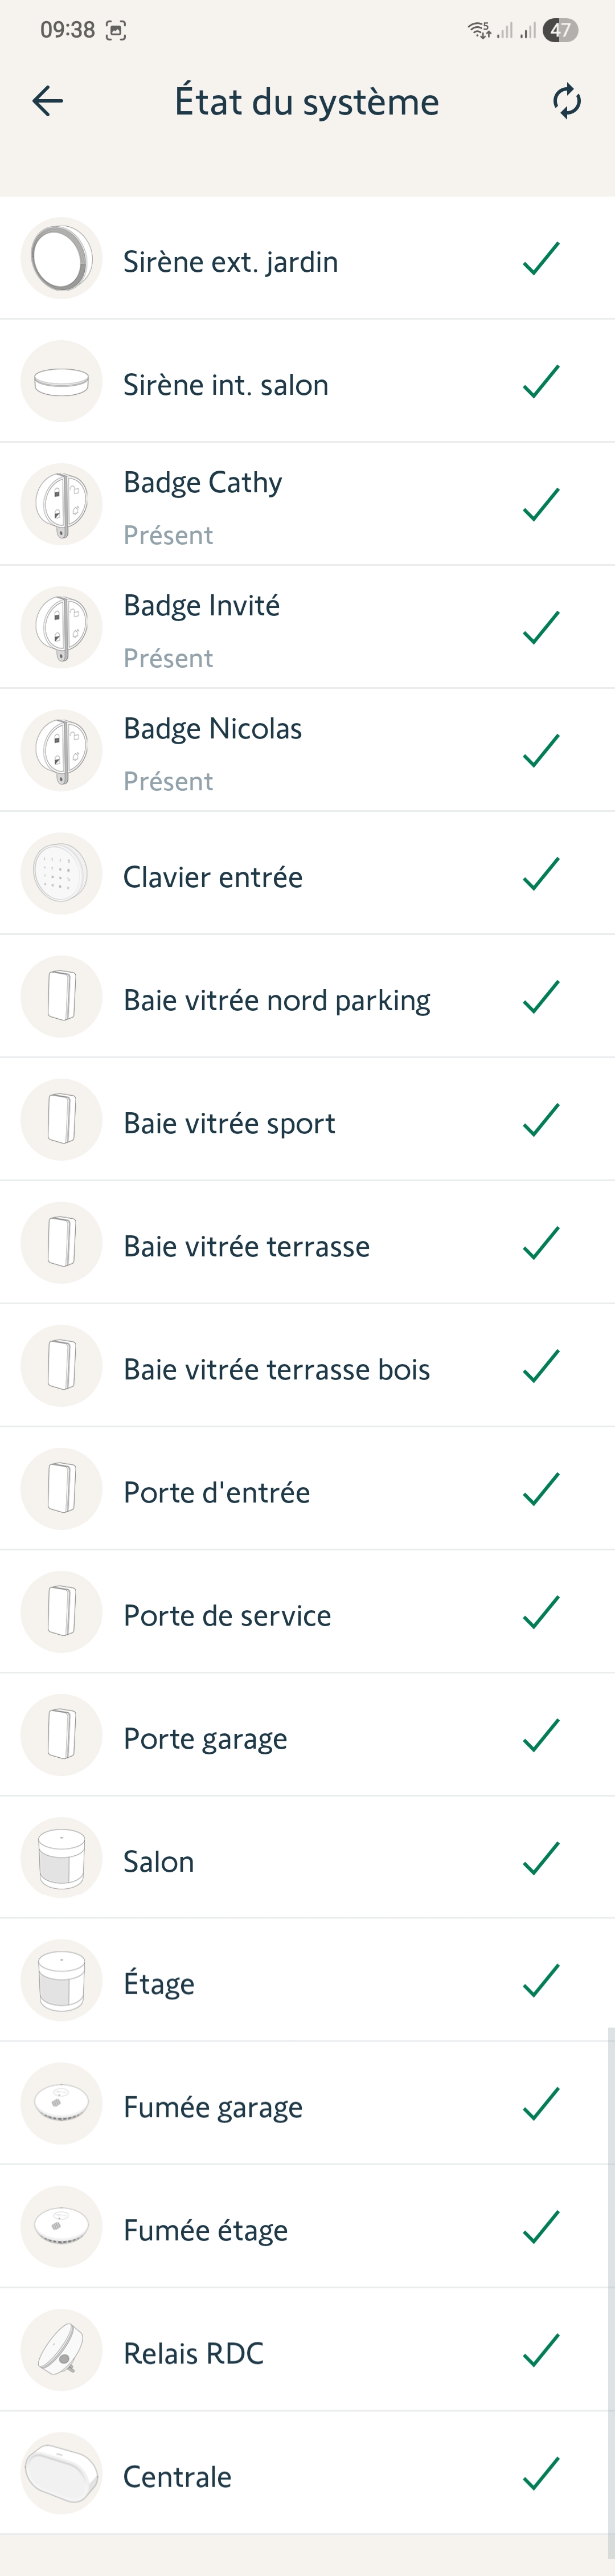Tap the Relais RDC plug icon
Image resolution: width=615 pixels, height=2576 pixels.
coord(61,2350)
